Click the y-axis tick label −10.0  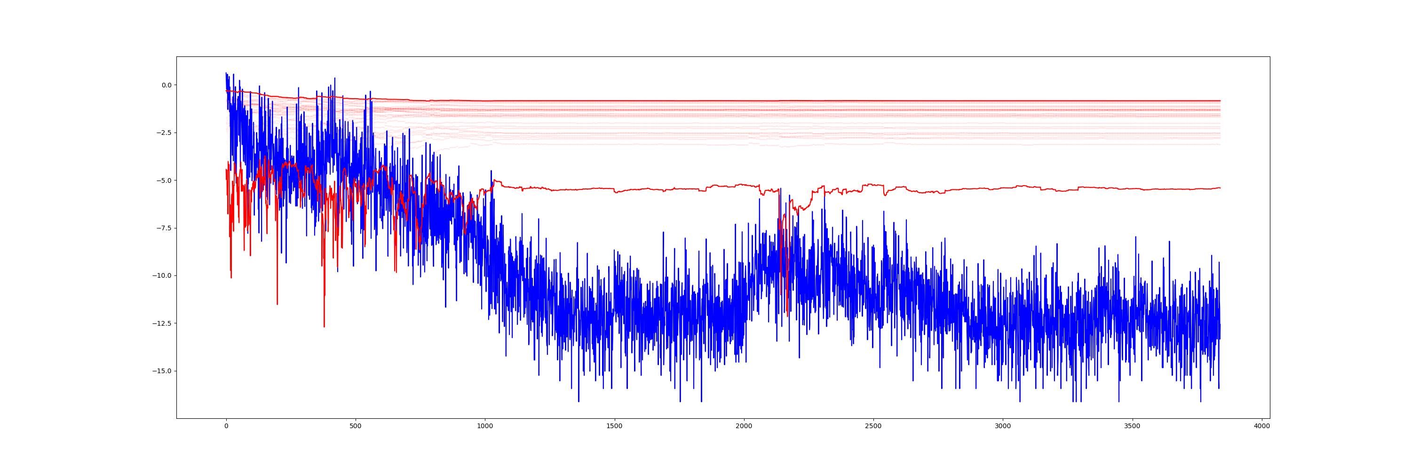162,275
